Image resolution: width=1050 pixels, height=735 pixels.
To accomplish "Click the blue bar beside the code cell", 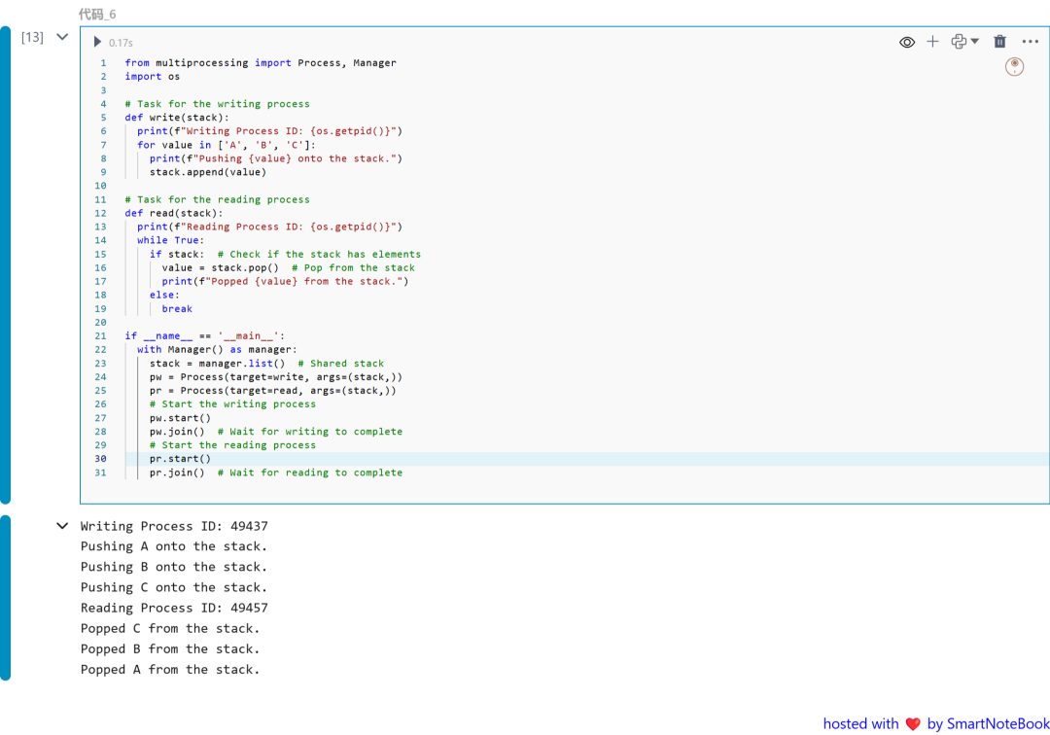I will pyautogui.click(x=6, y=265).
